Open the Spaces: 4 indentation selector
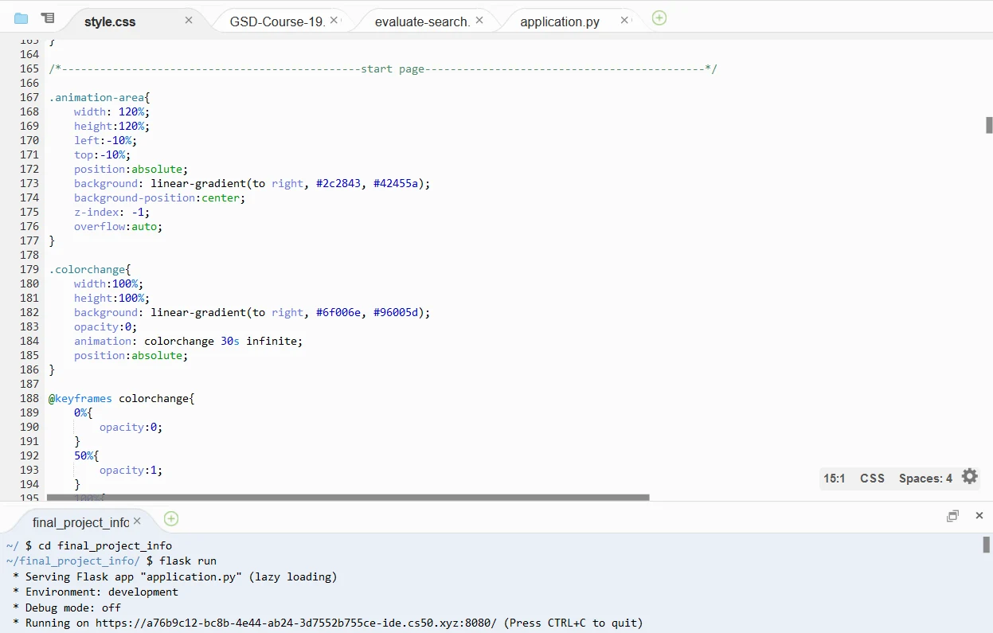This screenshot has height=633, width=993. pyautogui.click(x=925, y=479)
